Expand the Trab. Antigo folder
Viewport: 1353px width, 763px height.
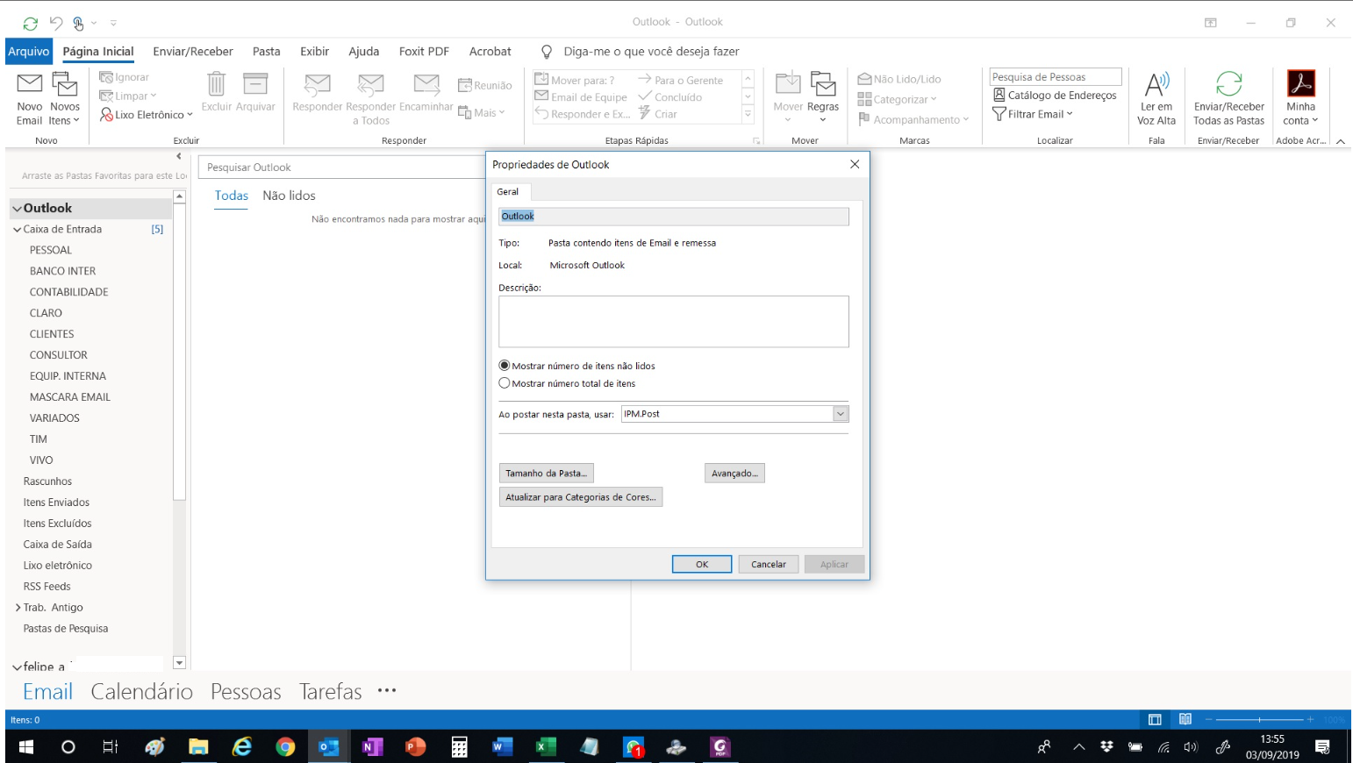pos(18,608)
